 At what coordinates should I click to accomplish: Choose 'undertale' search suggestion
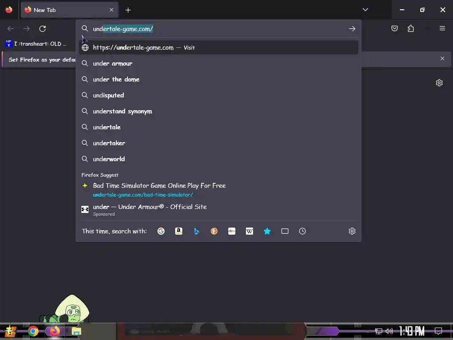pos(219,127)
